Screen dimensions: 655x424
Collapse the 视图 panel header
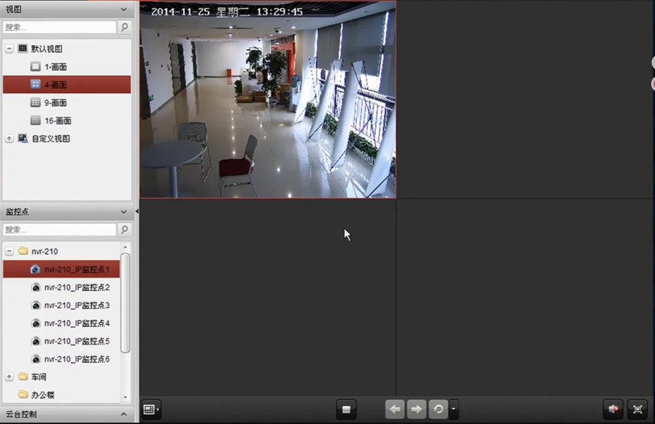click(x=124, y=9)
